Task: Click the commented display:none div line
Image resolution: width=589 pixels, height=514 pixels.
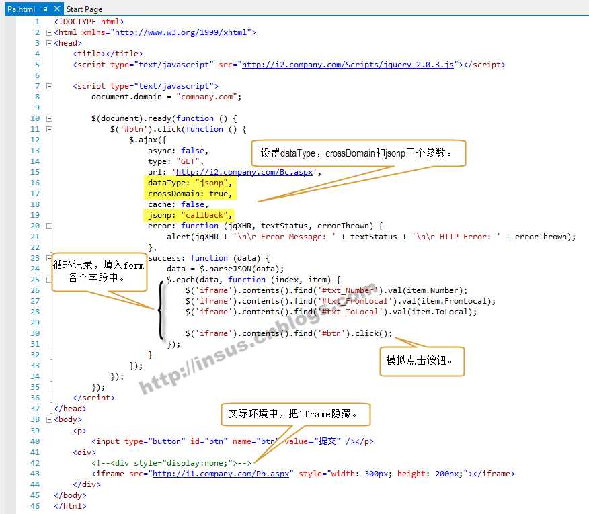Action: coord(171,463)
